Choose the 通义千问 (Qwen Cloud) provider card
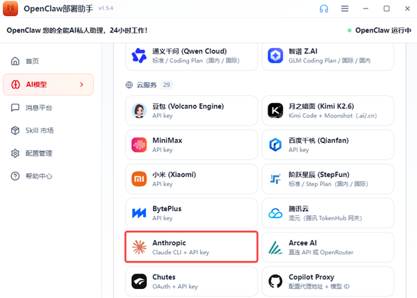This screenshot has height=298, width=417. click(x=192, y=56)
